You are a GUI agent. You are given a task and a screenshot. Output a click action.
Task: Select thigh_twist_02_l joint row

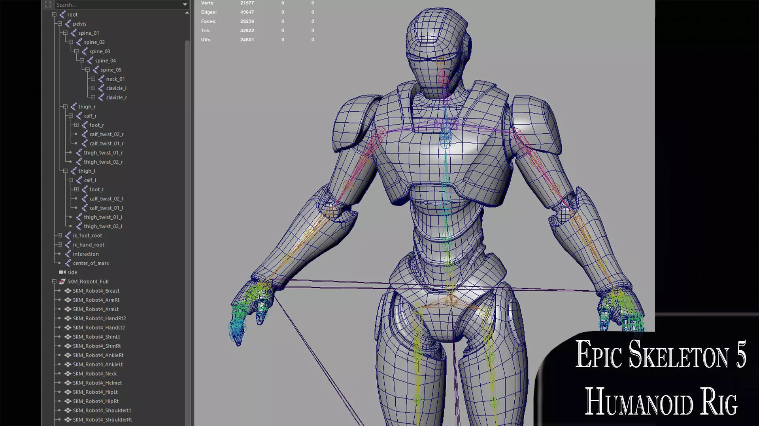click(103, 226)
